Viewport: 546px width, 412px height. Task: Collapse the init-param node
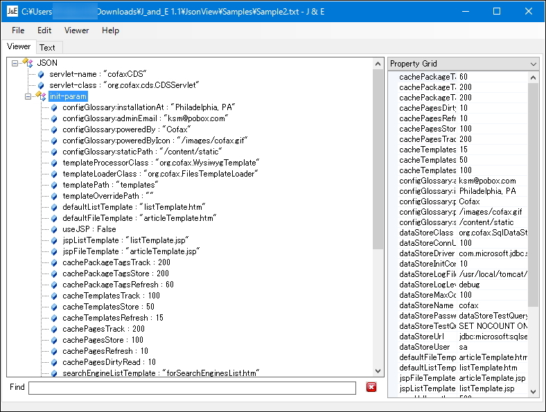coord(28,97)
